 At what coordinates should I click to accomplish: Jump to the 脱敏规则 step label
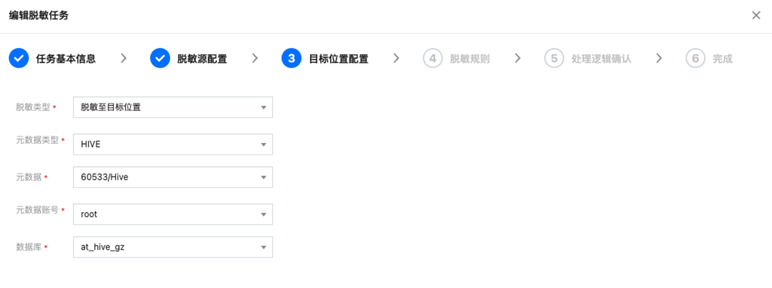470,59
